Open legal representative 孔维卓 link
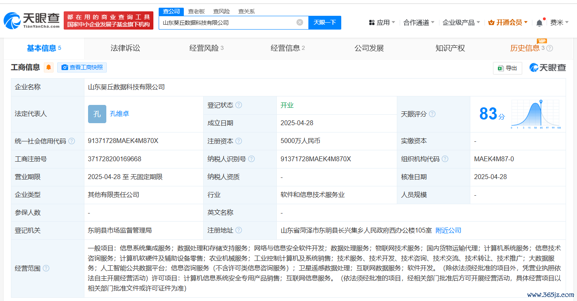 point(119,114)
